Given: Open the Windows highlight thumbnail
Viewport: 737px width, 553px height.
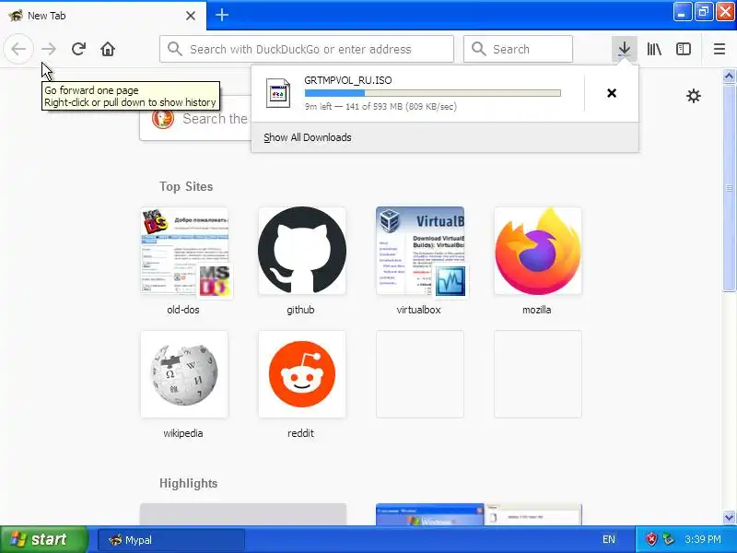Looking at the screenshot, I should 478,514.
